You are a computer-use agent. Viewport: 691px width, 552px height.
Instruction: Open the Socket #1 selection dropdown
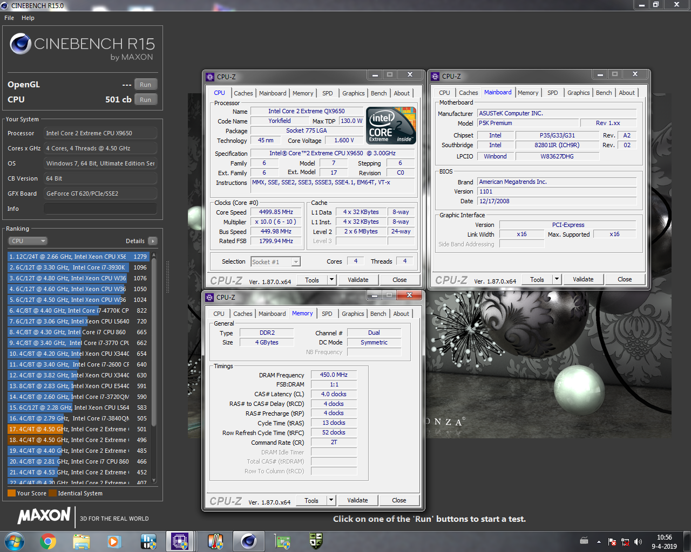click(x=276, y=262)
